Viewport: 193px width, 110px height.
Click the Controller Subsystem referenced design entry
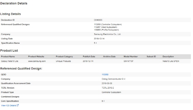pos(108,24)
